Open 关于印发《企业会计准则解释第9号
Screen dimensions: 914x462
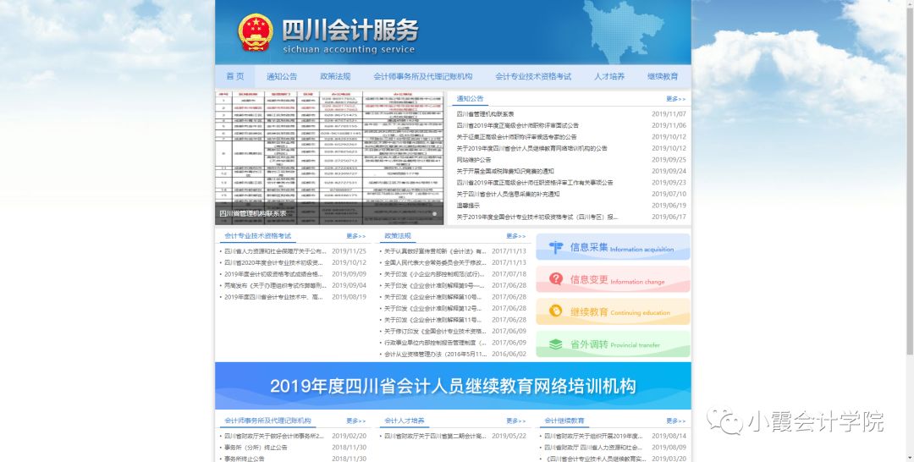[x=434, y=285]
